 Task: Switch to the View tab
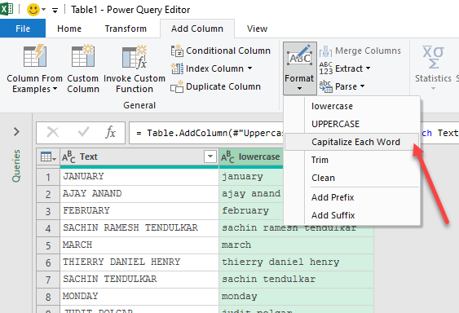click(x=257, y=29)
